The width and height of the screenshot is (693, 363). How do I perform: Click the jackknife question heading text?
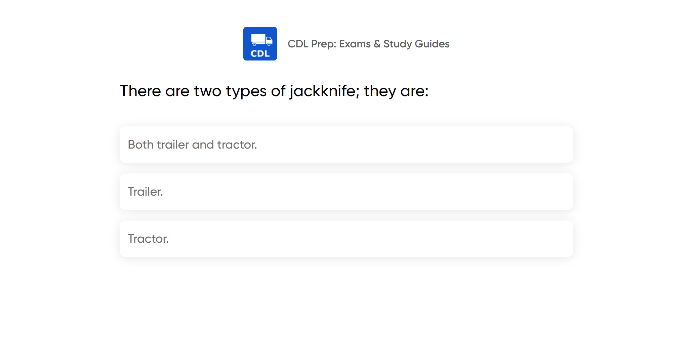point(274,91)
